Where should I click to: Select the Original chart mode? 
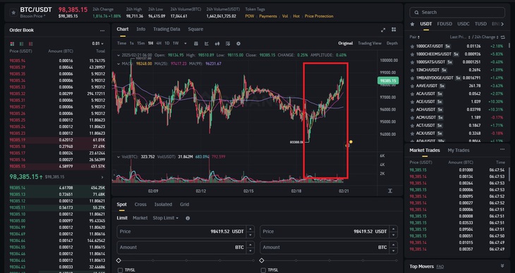coord(345,43)
